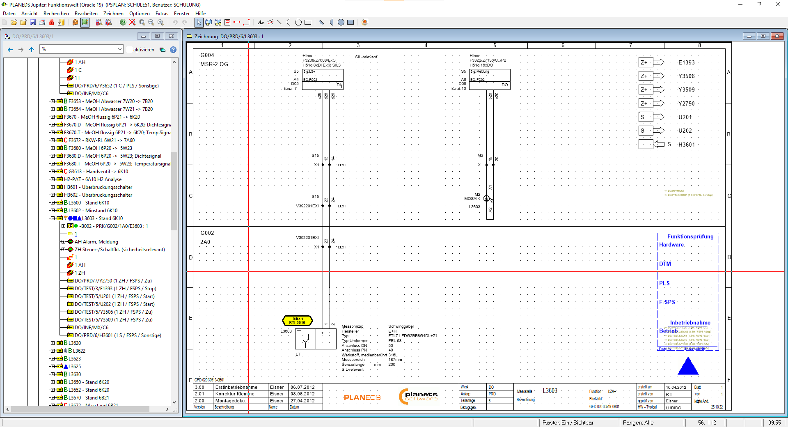The width and height of the screenshot is (788, 427).
Task: Tick the aktivieren checkbox
Action: pos(130,50)
